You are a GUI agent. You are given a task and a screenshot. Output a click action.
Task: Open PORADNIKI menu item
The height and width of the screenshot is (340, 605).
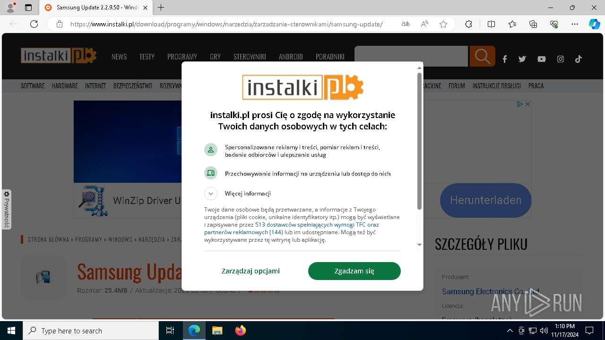(330, 57)
